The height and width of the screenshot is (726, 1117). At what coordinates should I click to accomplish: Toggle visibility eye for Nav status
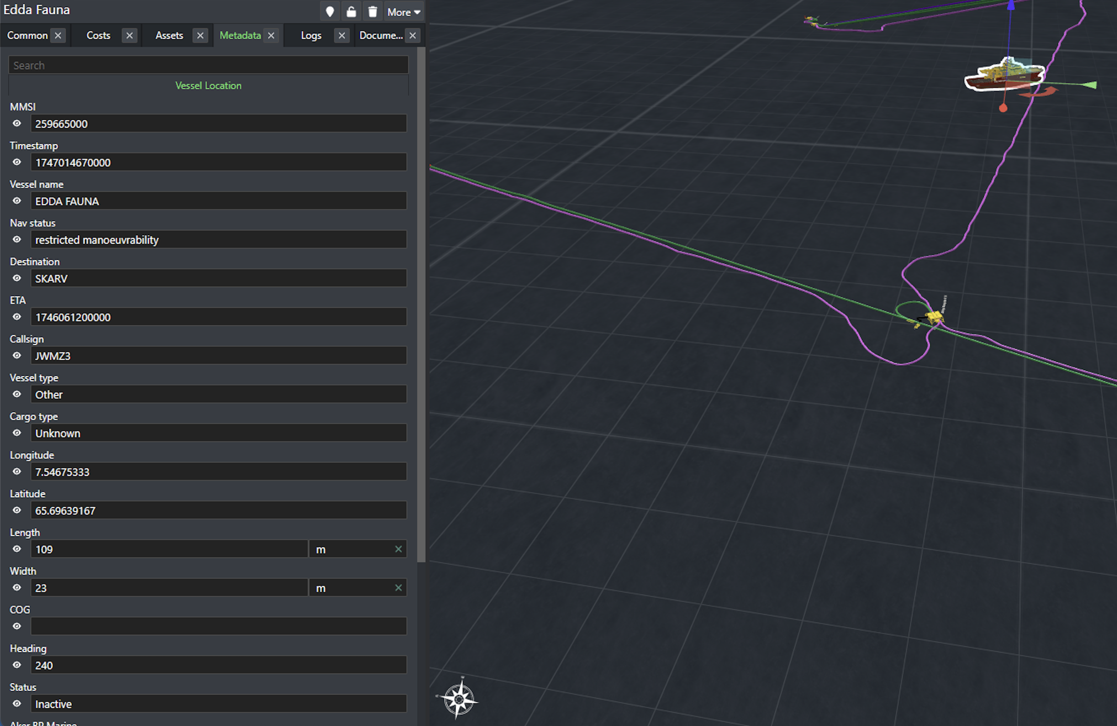click(17, 240)
